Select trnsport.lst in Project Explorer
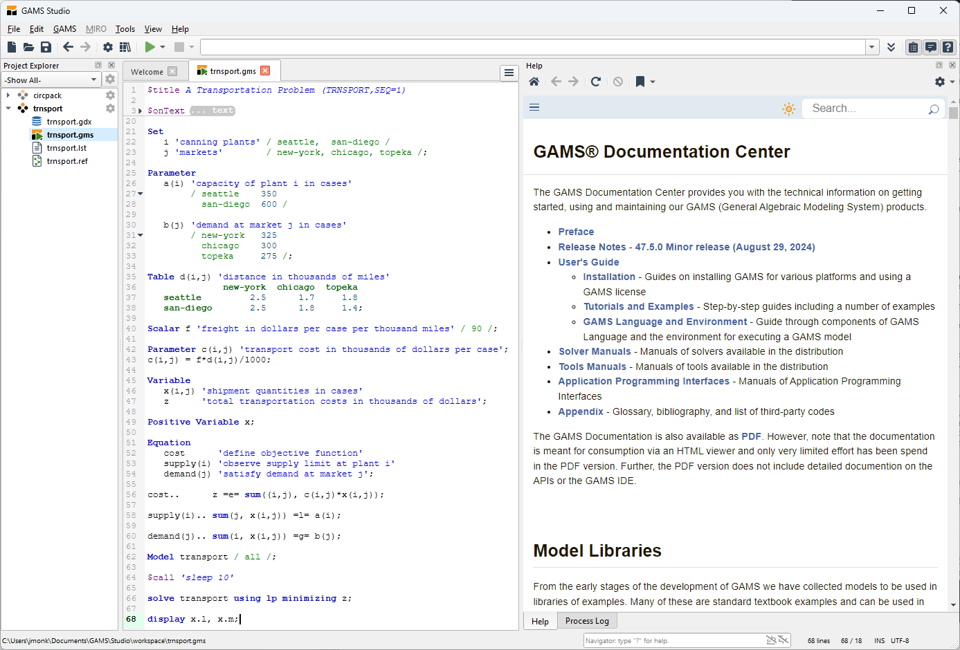The image size is (960, 650). pyautogui.click(x=66, y=148)
